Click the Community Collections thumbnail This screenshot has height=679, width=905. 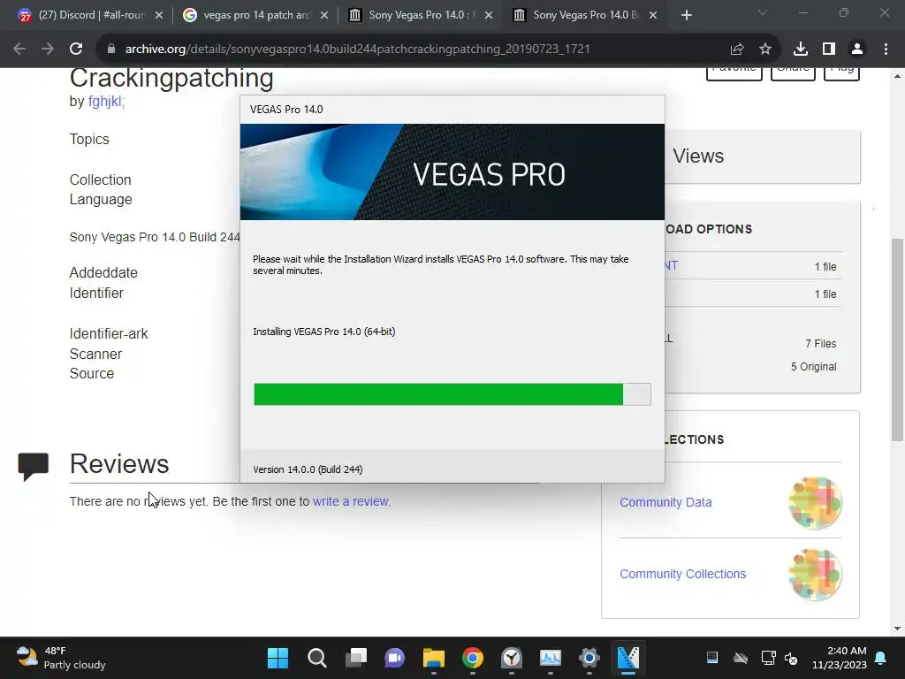[x=815, y=575]
